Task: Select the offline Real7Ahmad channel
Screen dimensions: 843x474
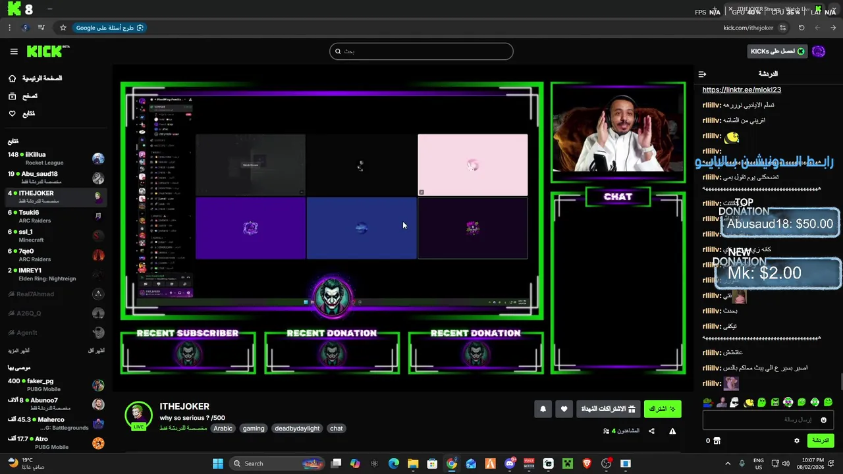Action: 56,294
